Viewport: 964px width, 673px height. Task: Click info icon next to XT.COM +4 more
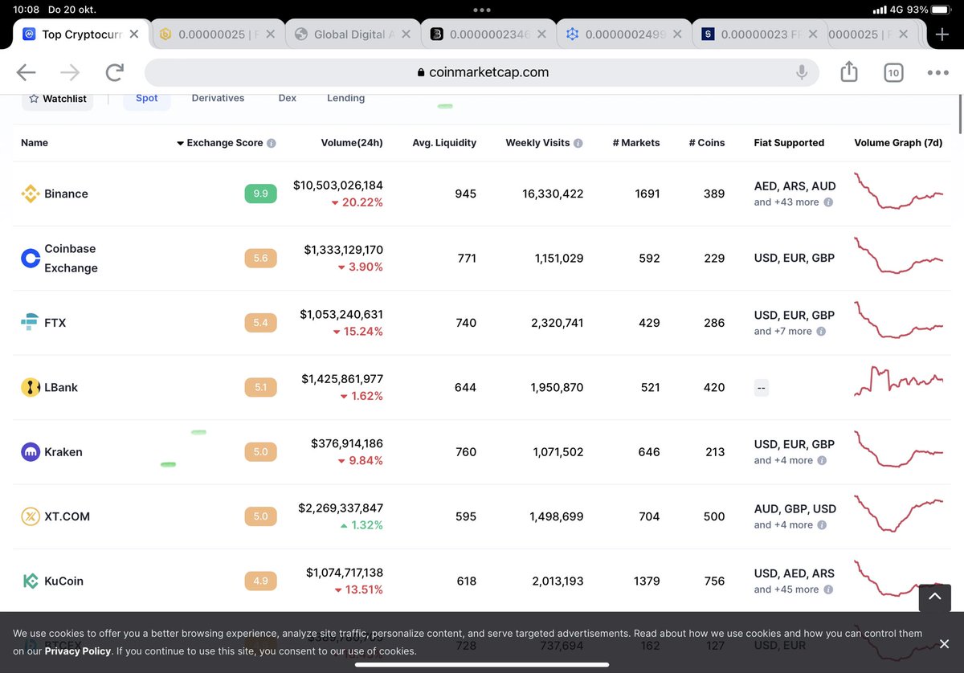coord(822,525)
